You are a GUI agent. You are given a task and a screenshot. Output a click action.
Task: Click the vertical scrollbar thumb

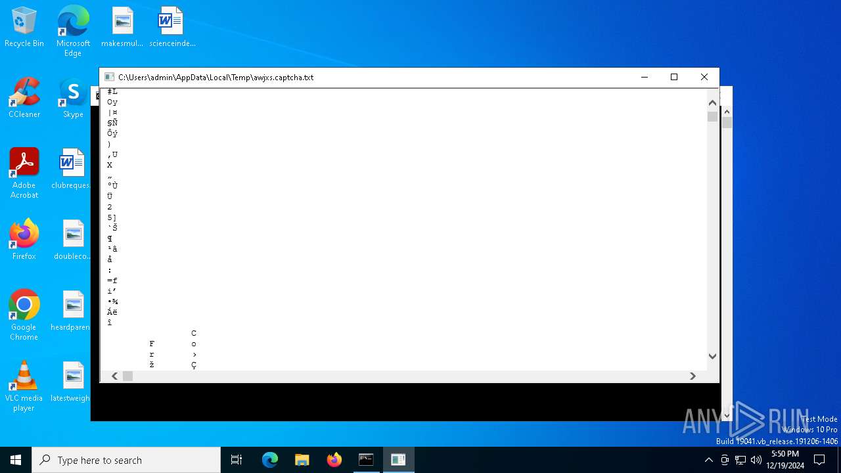[x=712, y=117]
